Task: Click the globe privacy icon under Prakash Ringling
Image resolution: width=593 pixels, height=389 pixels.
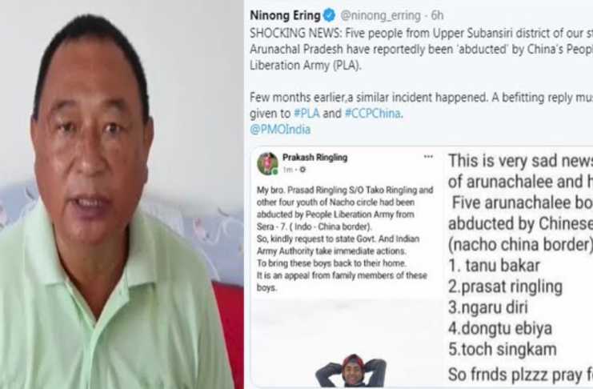Action: tap(303, 170)
